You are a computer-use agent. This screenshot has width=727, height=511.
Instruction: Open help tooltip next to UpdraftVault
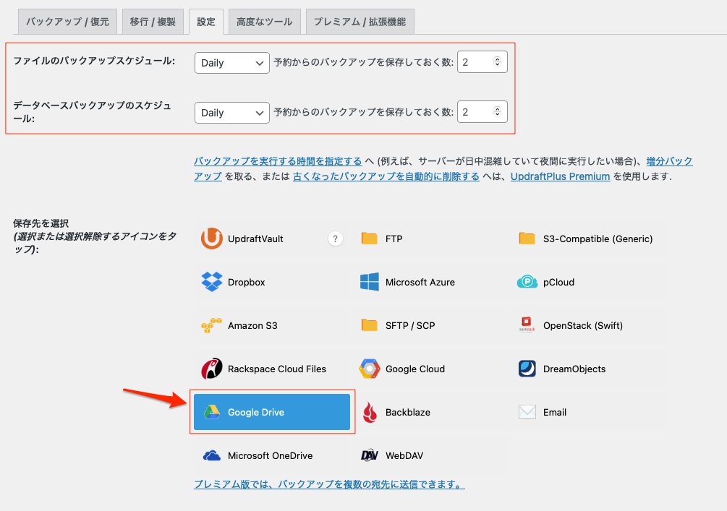click(x=335, y=239)
